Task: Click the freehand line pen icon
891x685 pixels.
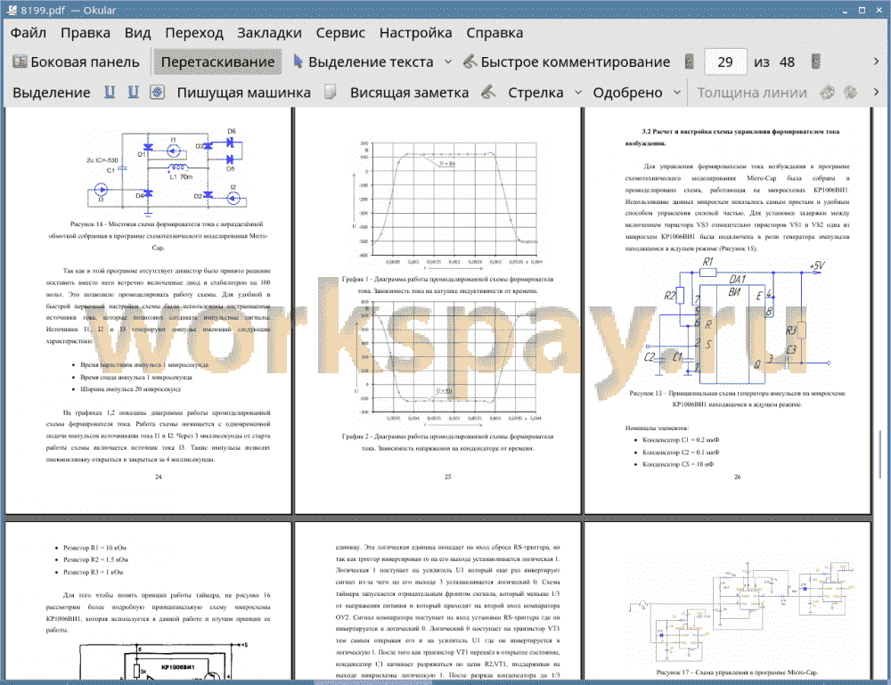Action: (488, 92)
